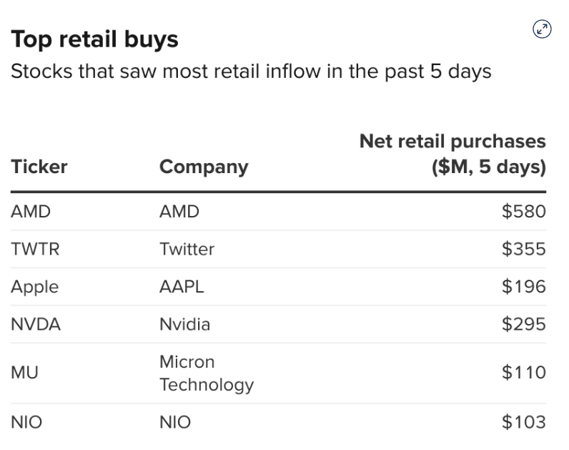The width and height of the screenshot is (569, 450).
Task: Select the TWTR ticker cell
Action: coord(34,249)
